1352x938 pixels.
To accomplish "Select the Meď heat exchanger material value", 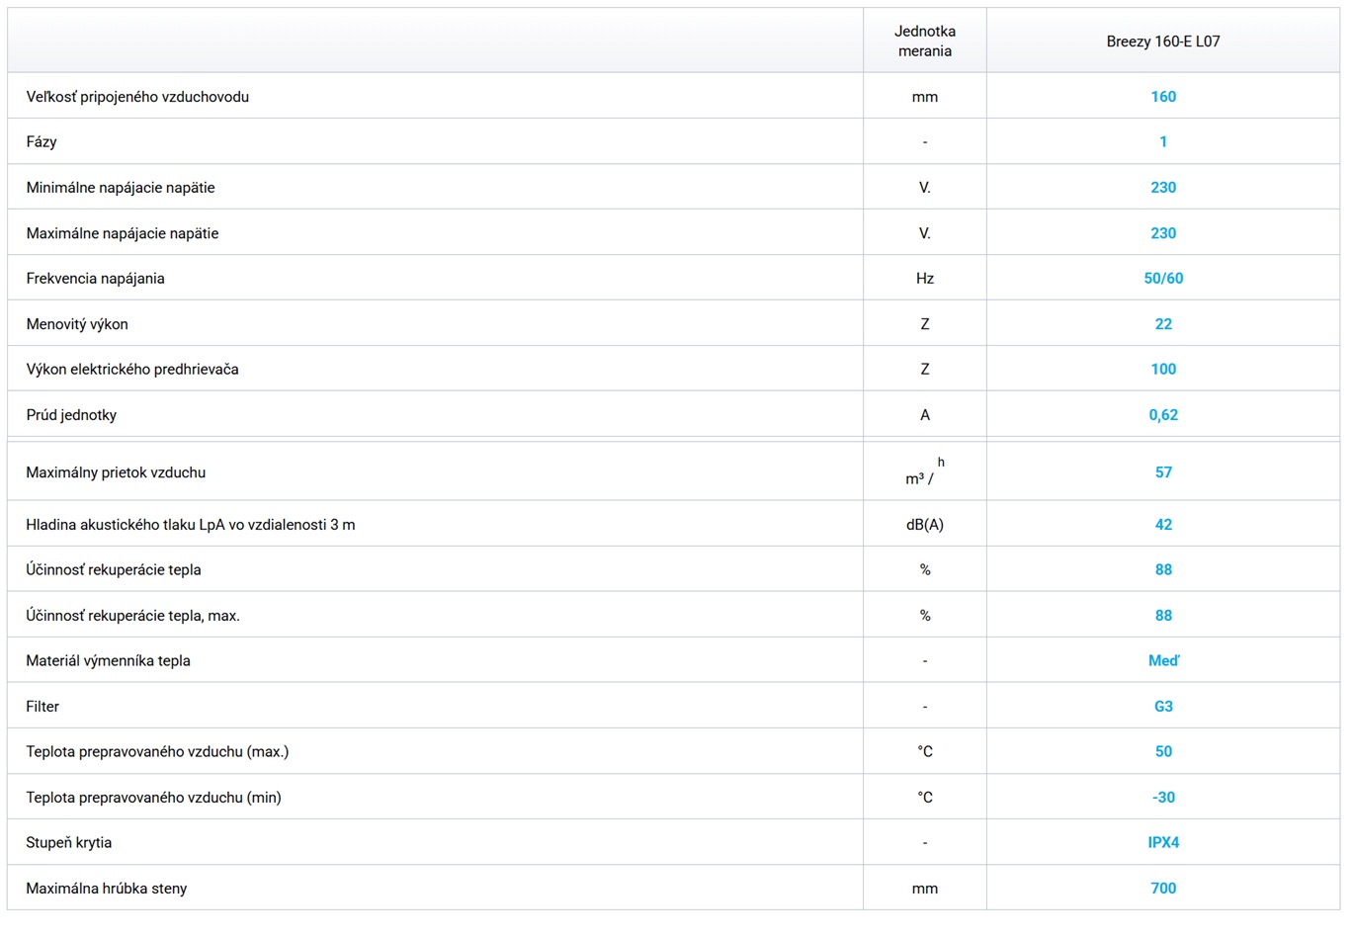I will [1162, 661].
